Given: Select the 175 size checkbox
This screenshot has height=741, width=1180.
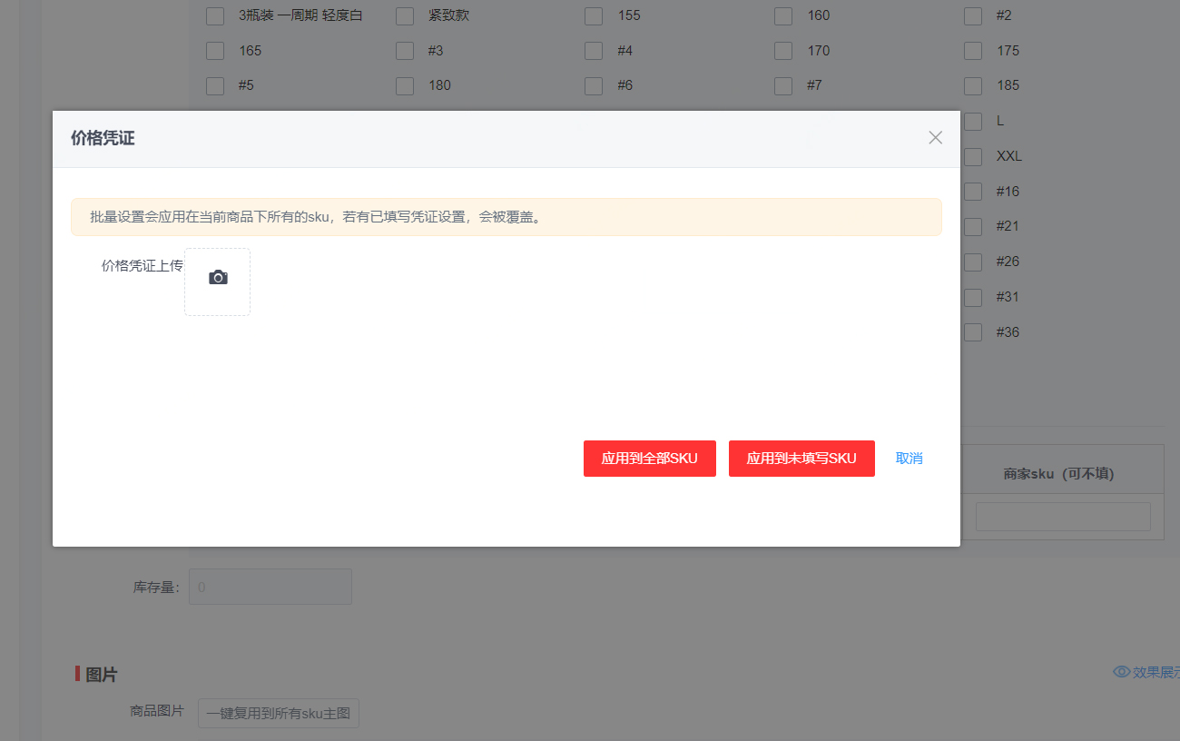Looking at the screenshot, I should (x=972, y=50).
